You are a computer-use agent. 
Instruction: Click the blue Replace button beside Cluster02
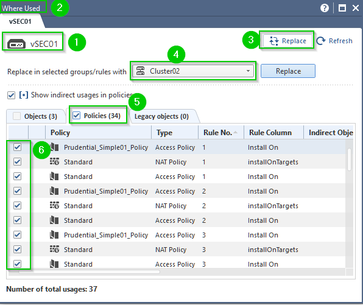tap(288, 71)
